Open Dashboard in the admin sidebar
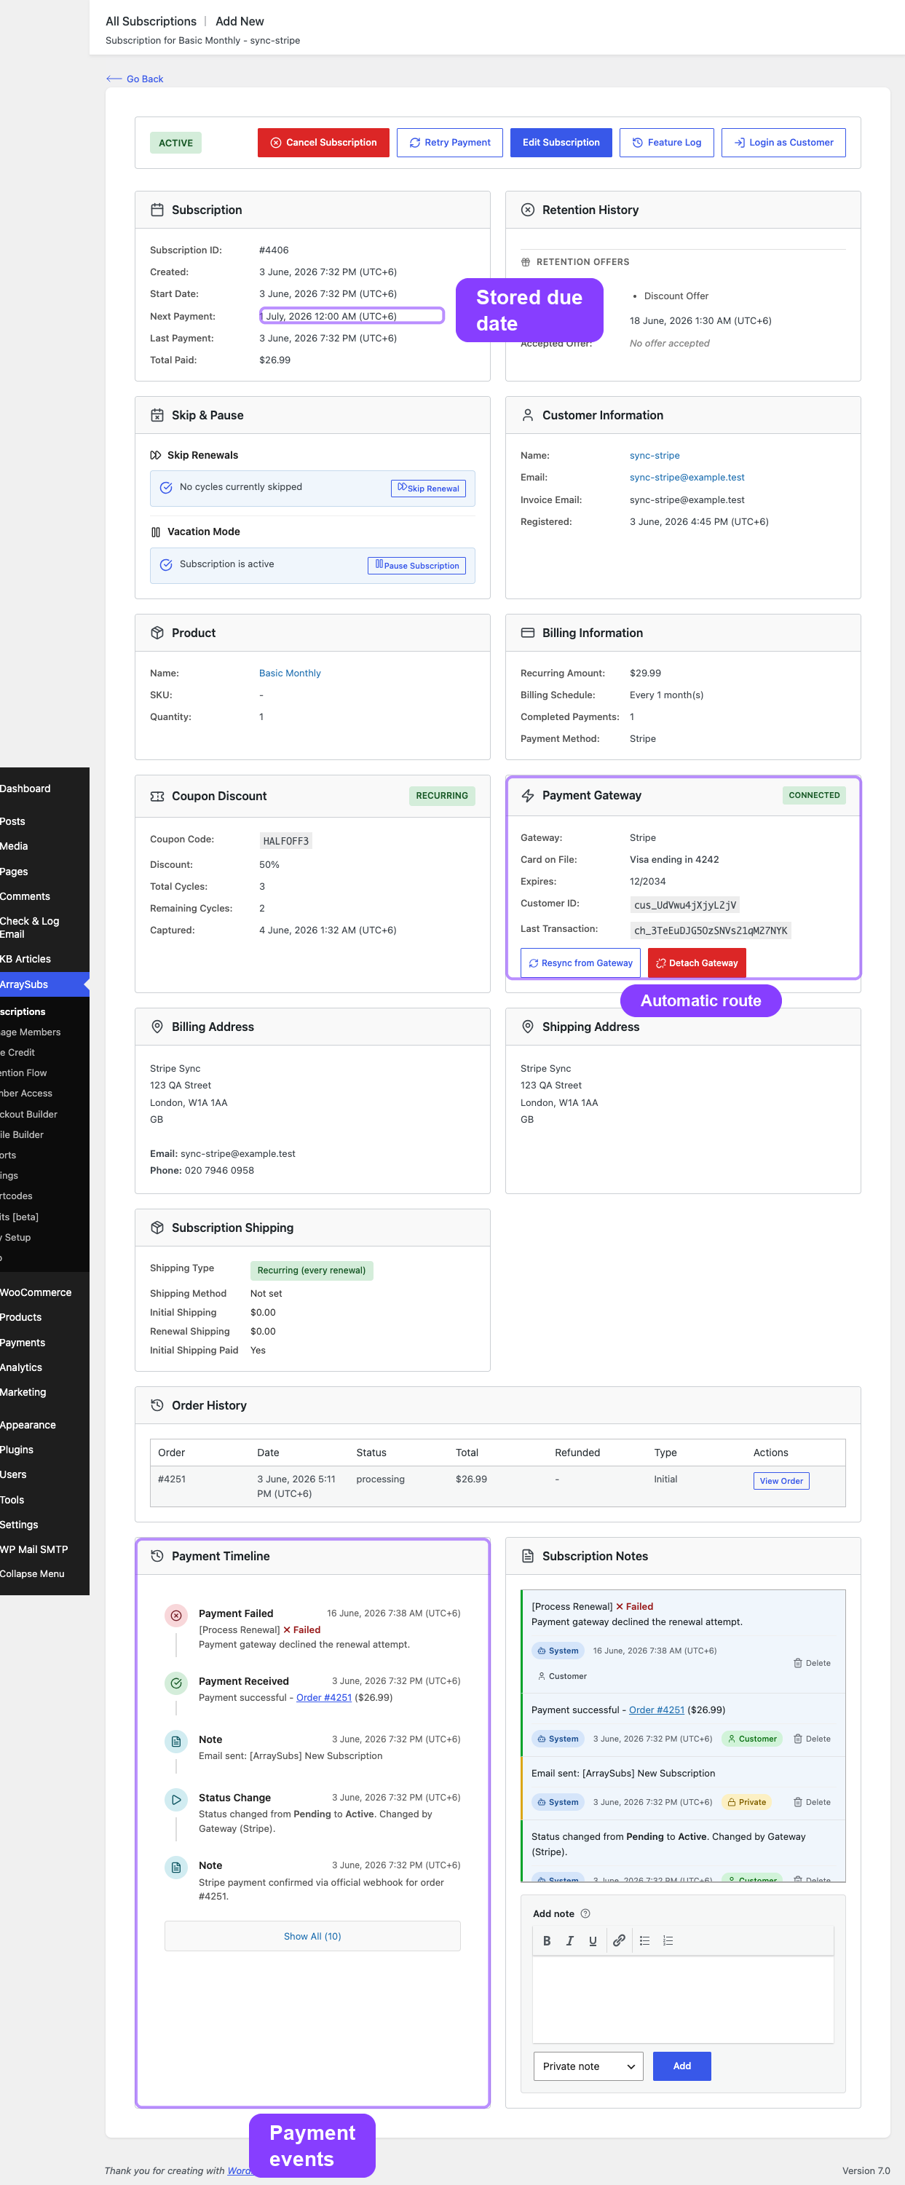The image size is (905, 2185). tap(44, 789)
